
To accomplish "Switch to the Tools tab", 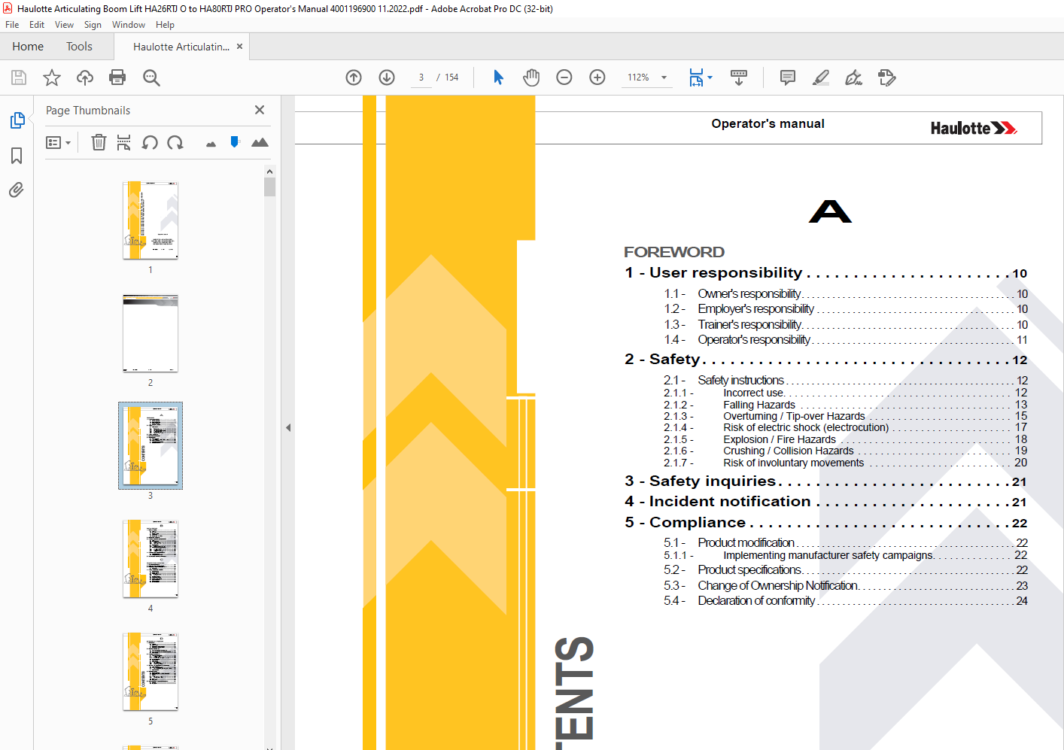I will (79, 47).
